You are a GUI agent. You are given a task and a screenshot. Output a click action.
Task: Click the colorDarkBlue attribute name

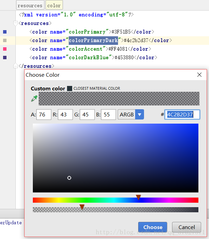click(89, 58)
